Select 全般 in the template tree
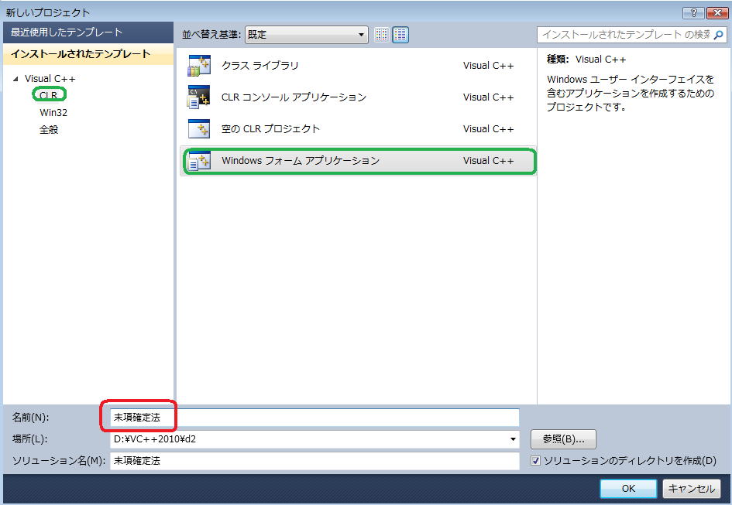This screenshot has width=732, height=505. click(x=49, y=130)
